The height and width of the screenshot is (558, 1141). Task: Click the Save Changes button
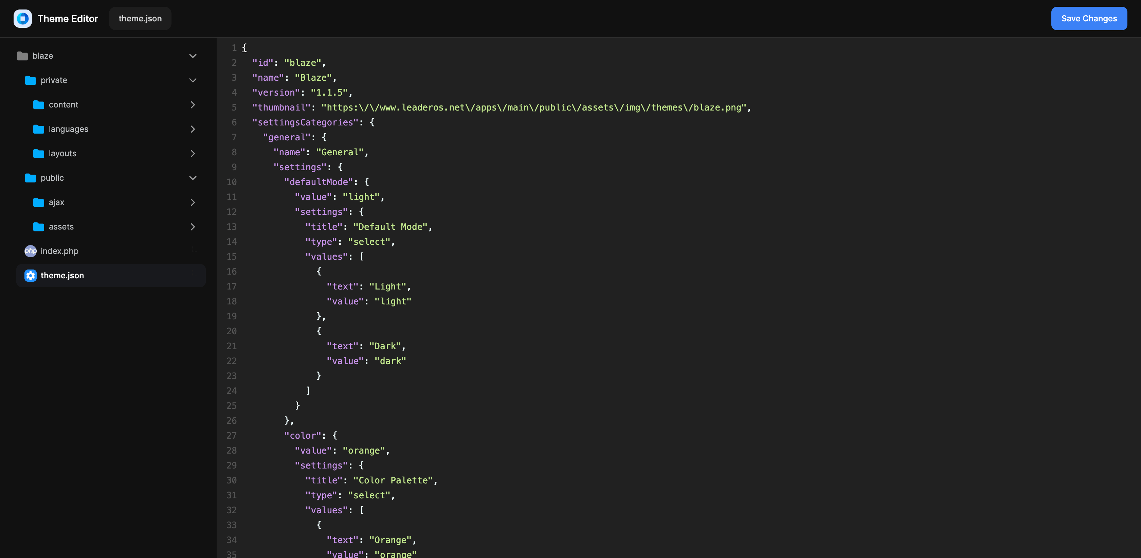(1088, 19)
